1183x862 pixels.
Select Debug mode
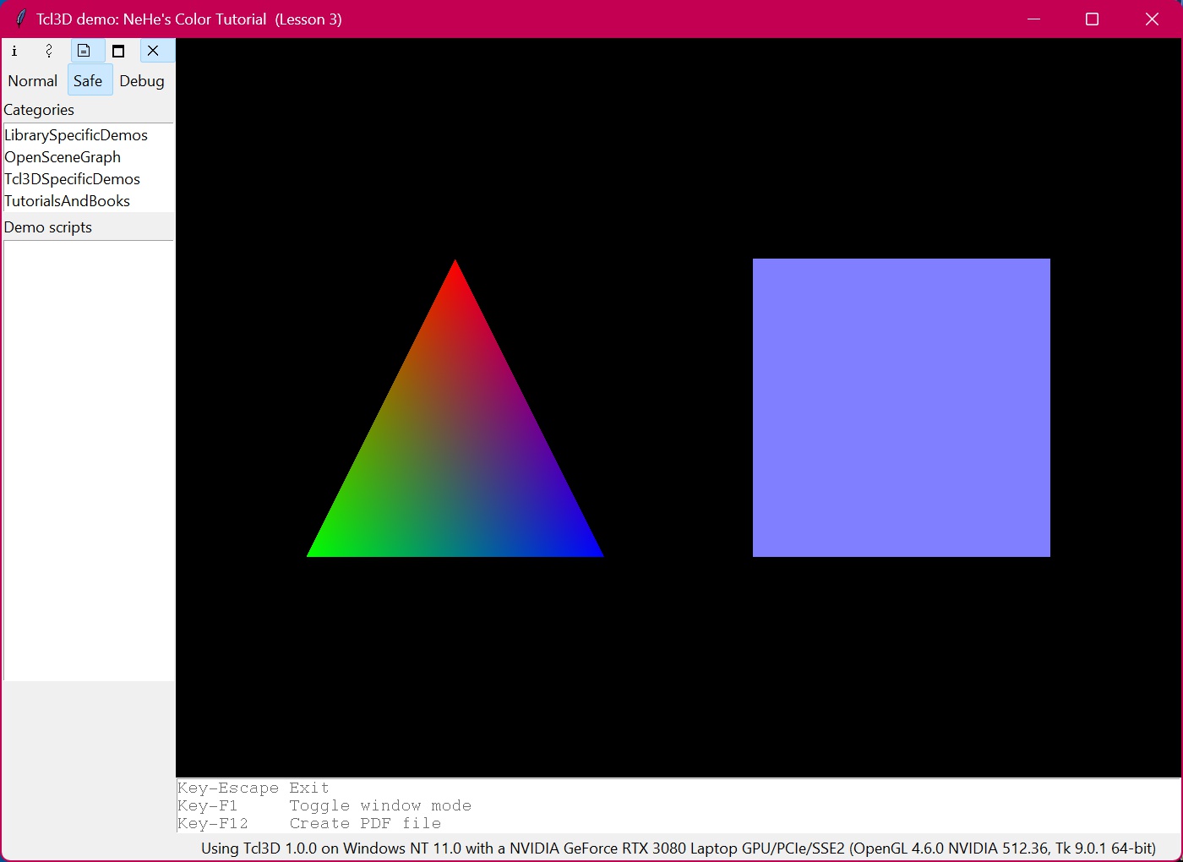pos(142,81)
